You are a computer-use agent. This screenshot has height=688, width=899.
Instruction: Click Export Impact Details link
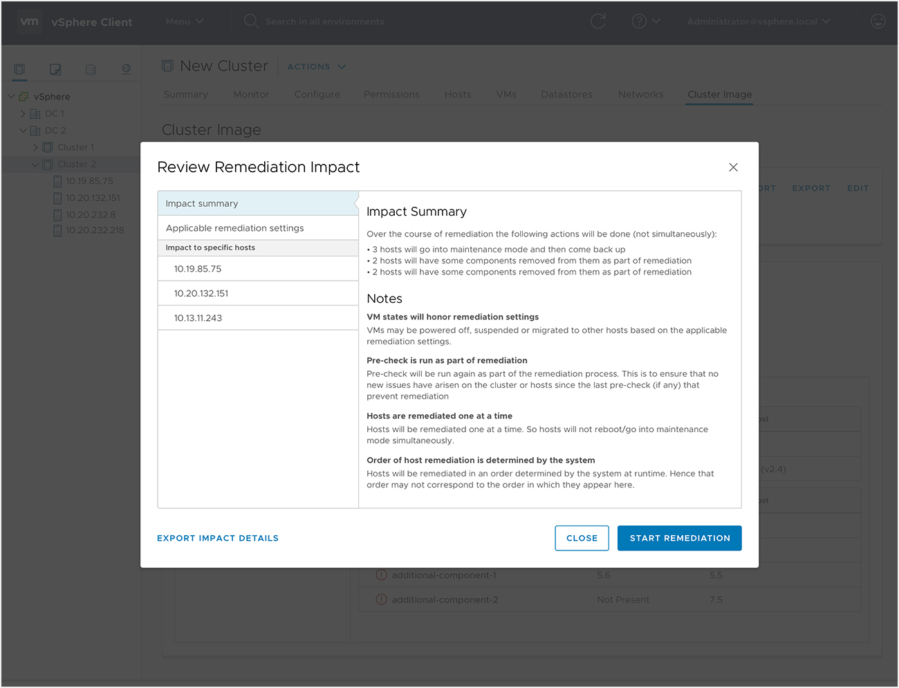(x=218, y=538)
